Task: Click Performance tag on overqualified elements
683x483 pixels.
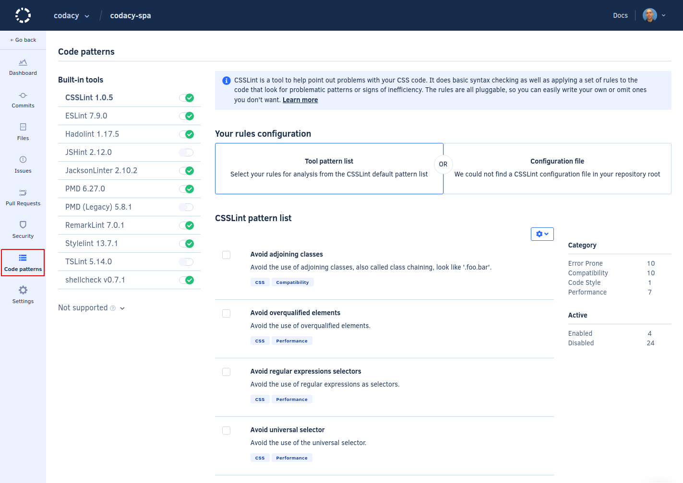Action: click(292, 341)
